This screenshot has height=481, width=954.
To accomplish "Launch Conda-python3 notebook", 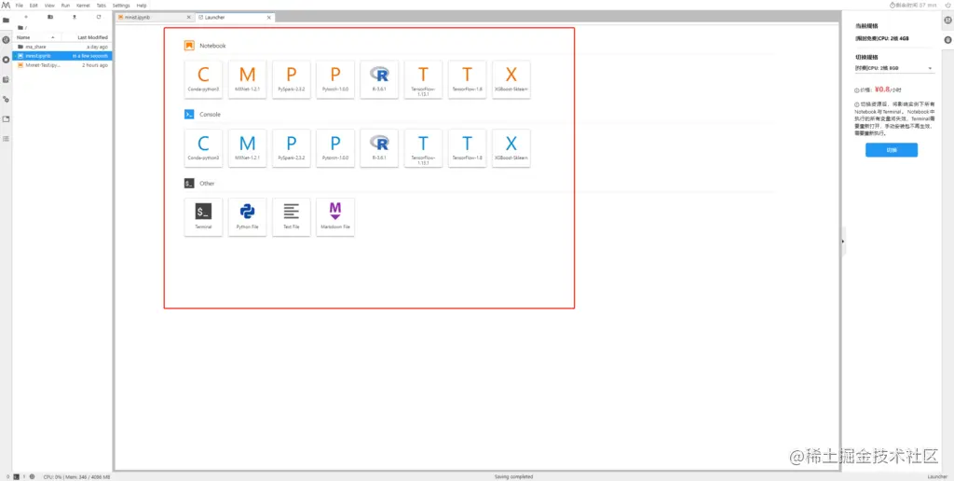I will (203, 80).
